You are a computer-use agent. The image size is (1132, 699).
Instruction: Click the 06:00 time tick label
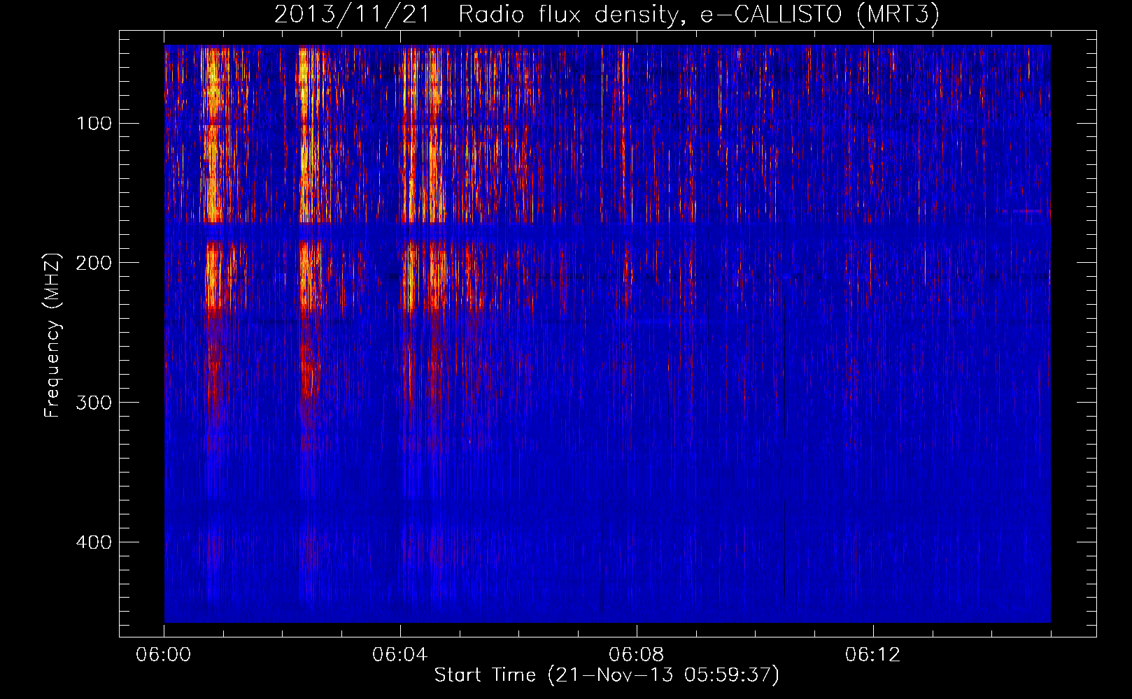(164, 655)
